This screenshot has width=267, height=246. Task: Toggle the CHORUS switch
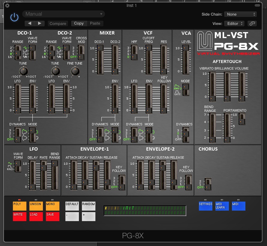(208, 184)
